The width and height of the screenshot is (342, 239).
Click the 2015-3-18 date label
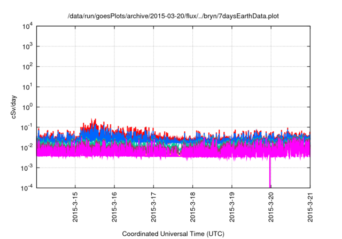pos(192,207)
